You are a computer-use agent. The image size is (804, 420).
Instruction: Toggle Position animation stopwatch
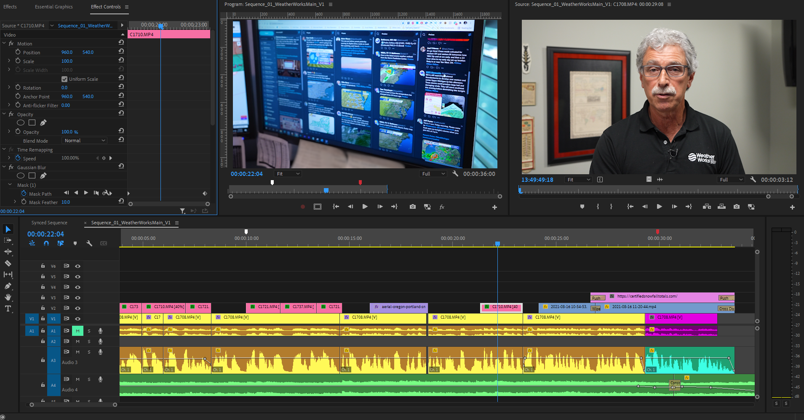[18, 52]
